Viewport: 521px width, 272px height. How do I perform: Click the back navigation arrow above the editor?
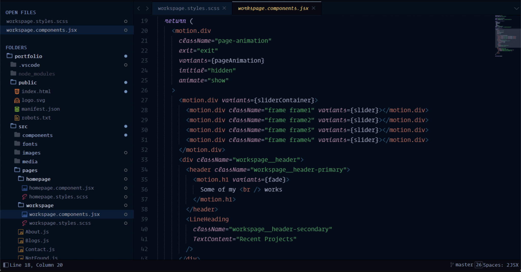pos(139,8)
